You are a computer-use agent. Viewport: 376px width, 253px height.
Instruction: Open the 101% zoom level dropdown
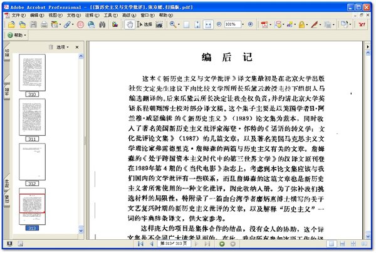244,24
